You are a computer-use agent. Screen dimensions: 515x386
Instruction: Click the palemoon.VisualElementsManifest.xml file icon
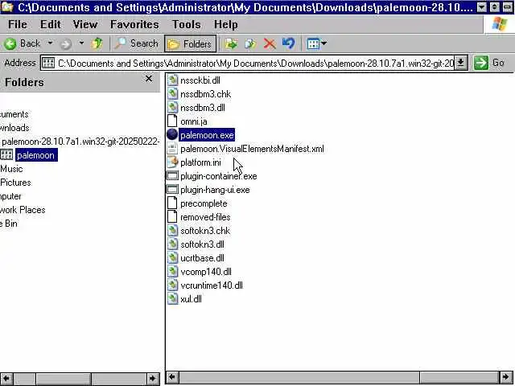[x=172, y=149]
